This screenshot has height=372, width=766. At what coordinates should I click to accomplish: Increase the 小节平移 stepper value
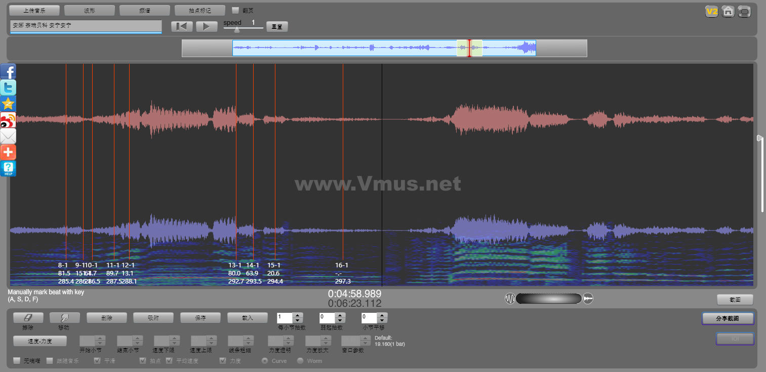coord(382,315)
